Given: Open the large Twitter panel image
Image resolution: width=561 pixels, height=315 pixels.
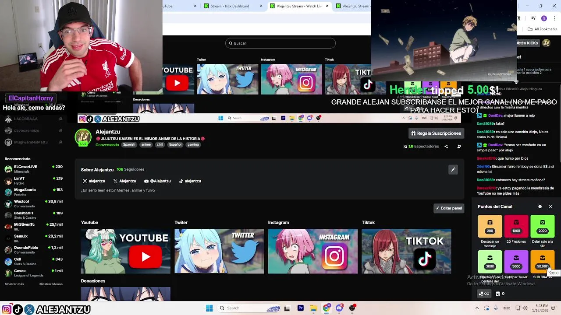Looking at the screenshot, I should pyautogui.click(x=219, y=251).
